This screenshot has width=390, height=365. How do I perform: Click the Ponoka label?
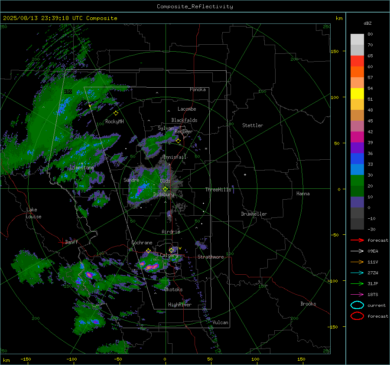pos(198,89)
